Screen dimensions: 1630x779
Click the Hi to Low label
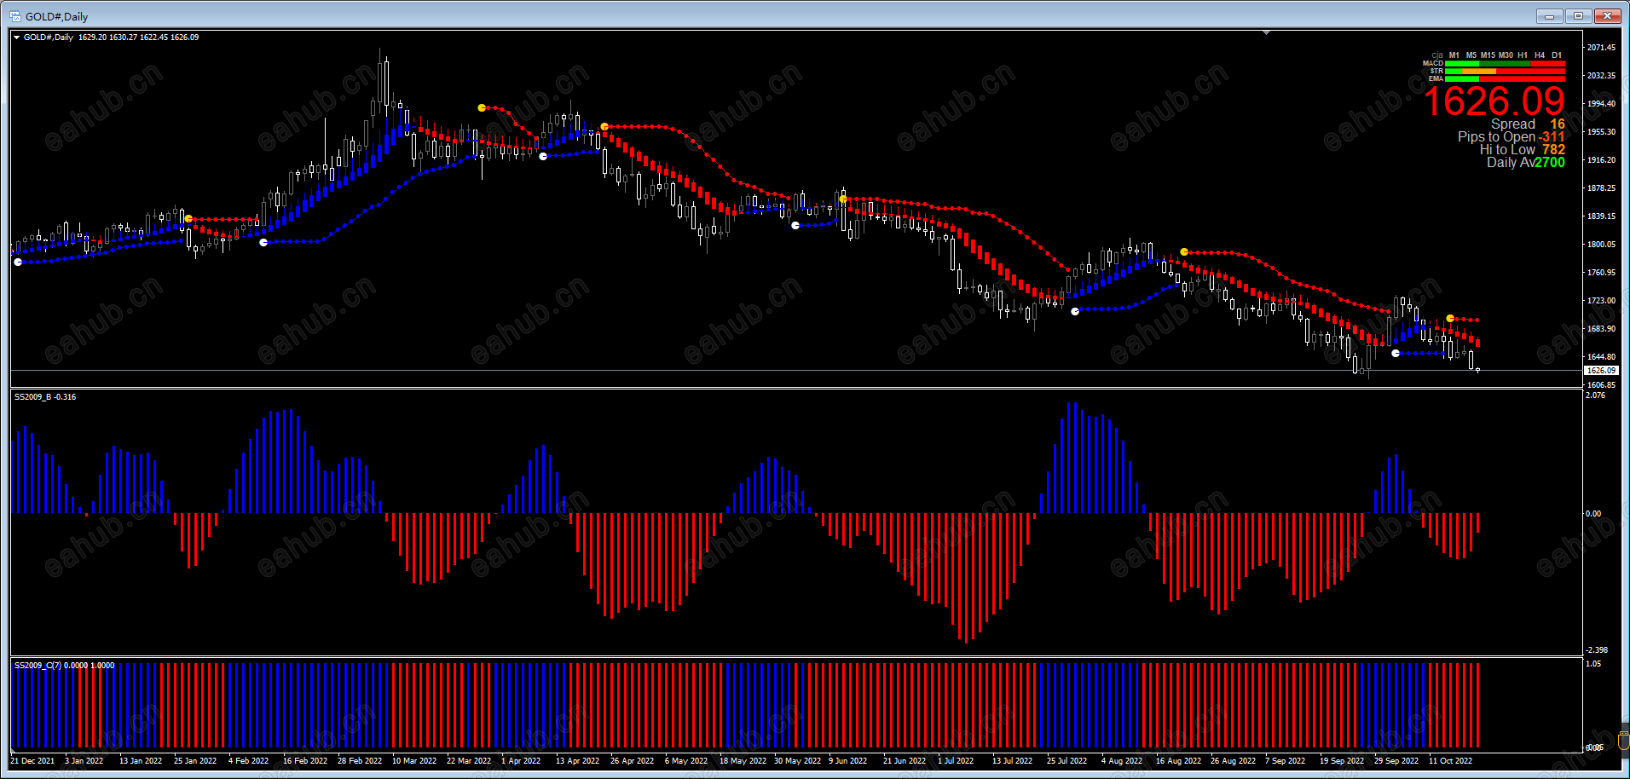click(x=1507, y=150)
